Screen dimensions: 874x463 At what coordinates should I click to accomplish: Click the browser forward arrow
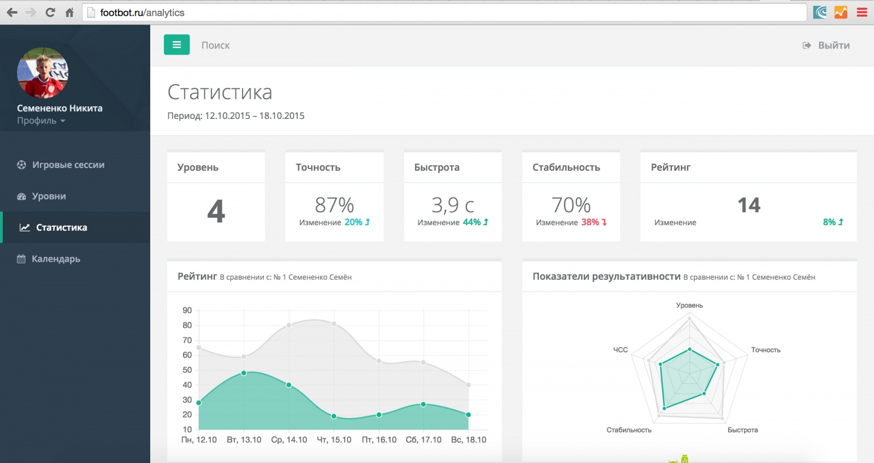point(31,12)
